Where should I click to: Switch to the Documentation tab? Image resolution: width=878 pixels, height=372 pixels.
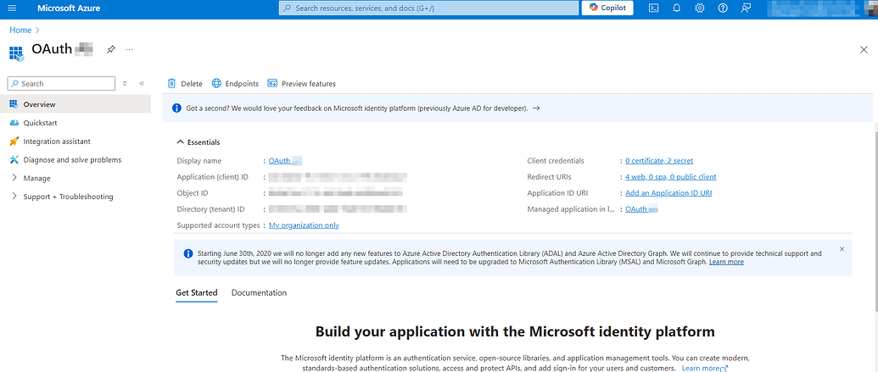click(x=259, y=293)
